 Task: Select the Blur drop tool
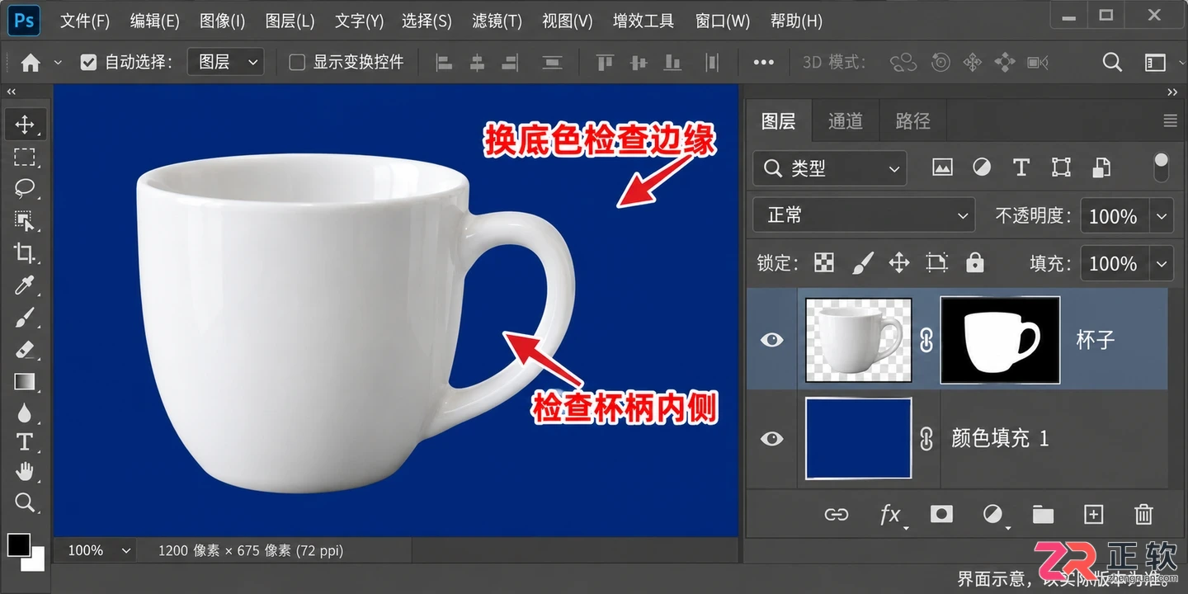coord(25,412)
